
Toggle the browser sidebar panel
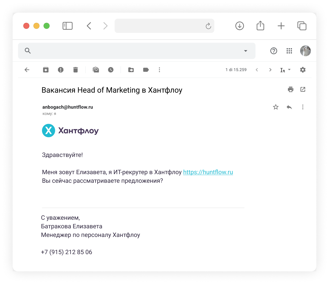pyautogui.click(x=68, y=26)
